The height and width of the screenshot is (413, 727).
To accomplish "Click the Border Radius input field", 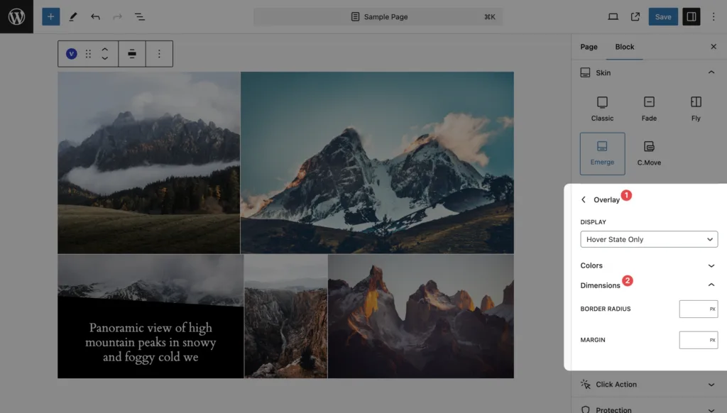I will 699,309.
